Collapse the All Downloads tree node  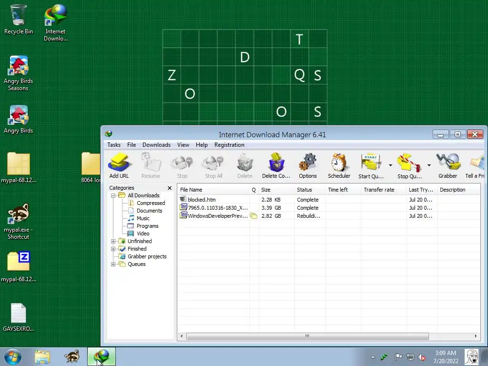pyautogui.click(x=113, y=195)
